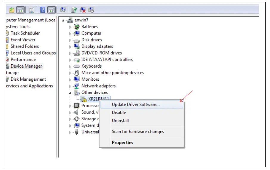
Task: Expand the Display adapters node
Action: coord(70,47)
